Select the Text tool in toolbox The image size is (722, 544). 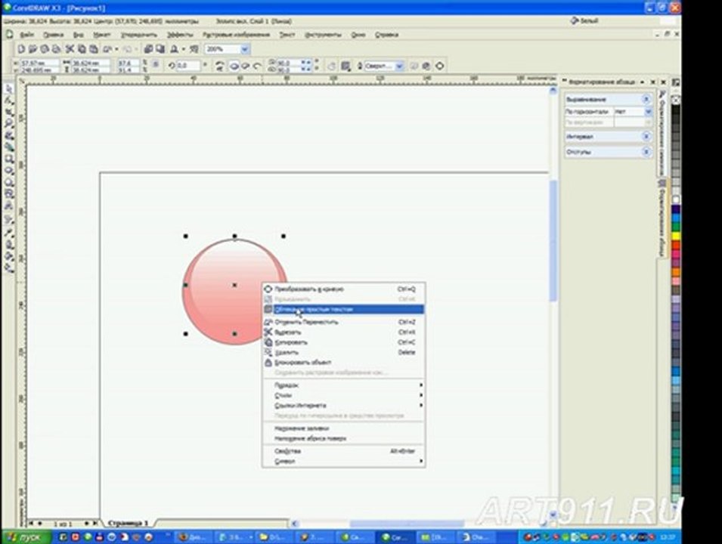coord(9,206)
